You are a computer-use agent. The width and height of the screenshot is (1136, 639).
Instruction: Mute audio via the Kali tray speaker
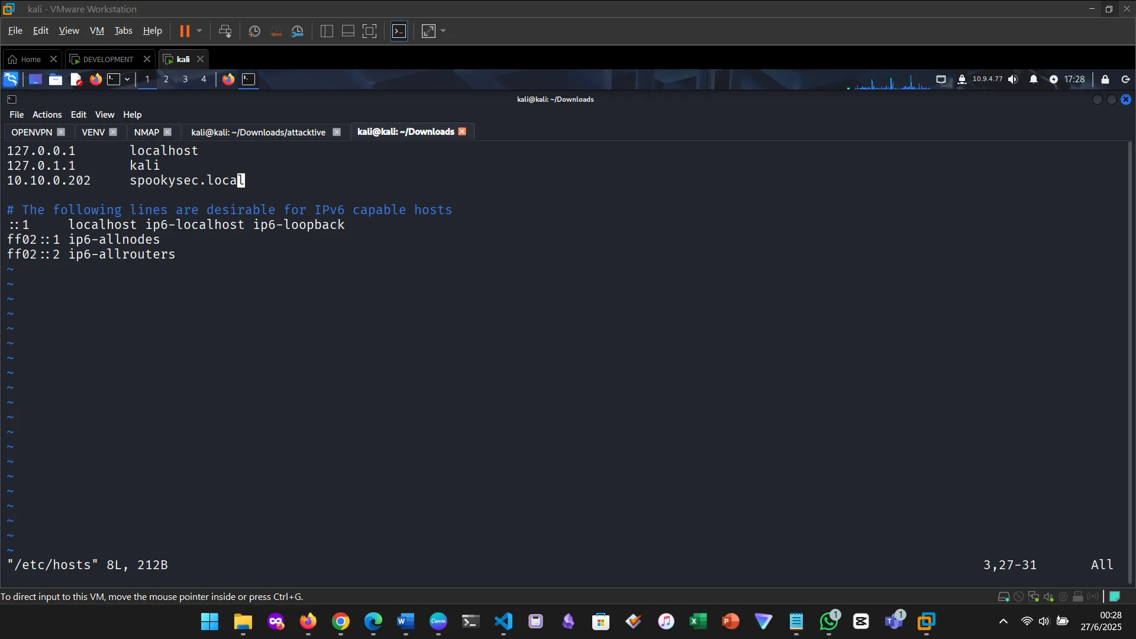[x=1013, y=79]
